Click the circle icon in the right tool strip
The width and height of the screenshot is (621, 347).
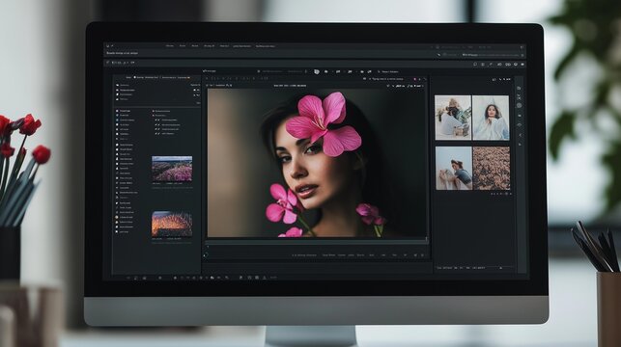click(x=520, y=105)
